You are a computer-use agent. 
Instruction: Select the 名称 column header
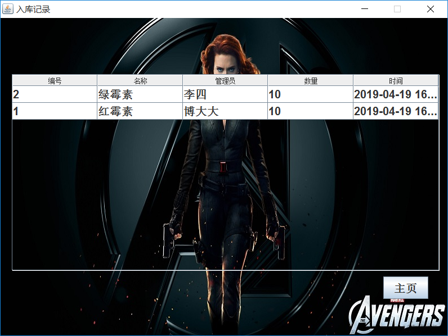(140, 81)
